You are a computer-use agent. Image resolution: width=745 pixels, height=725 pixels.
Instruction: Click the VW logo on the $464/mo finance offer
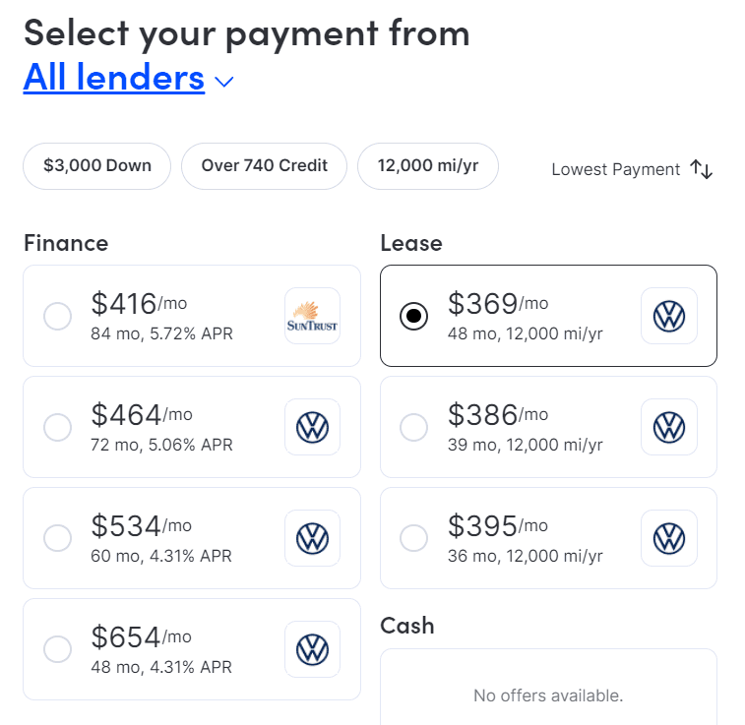coord(312,427)
